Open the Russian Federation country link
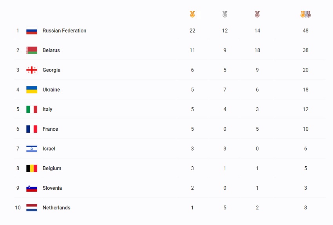333x225 pixels. [64, 31]
